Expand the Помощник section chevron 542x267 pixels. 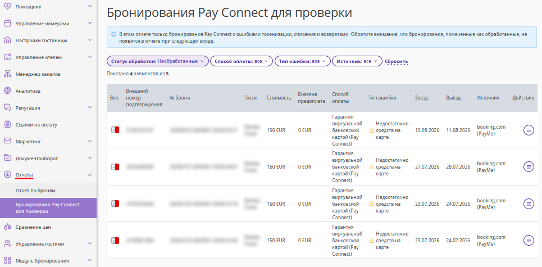click(x=90, y=6)
